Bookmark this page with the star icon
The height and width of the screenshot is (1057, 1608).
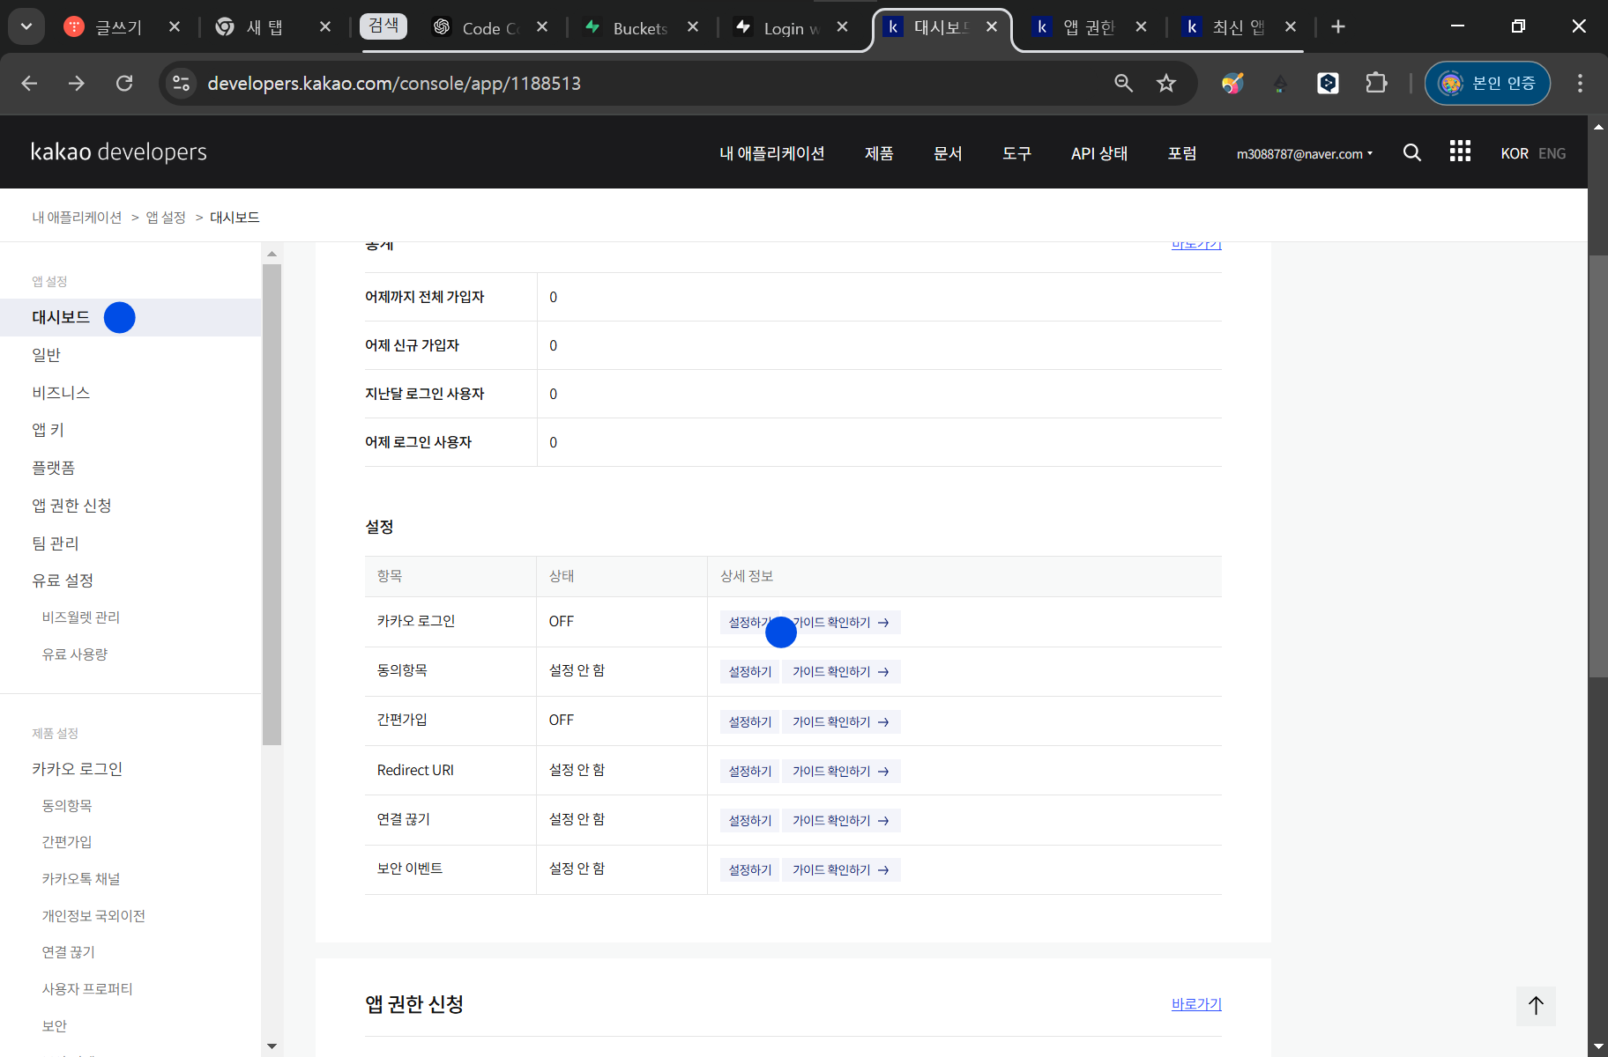click(x=1166, y=83)
